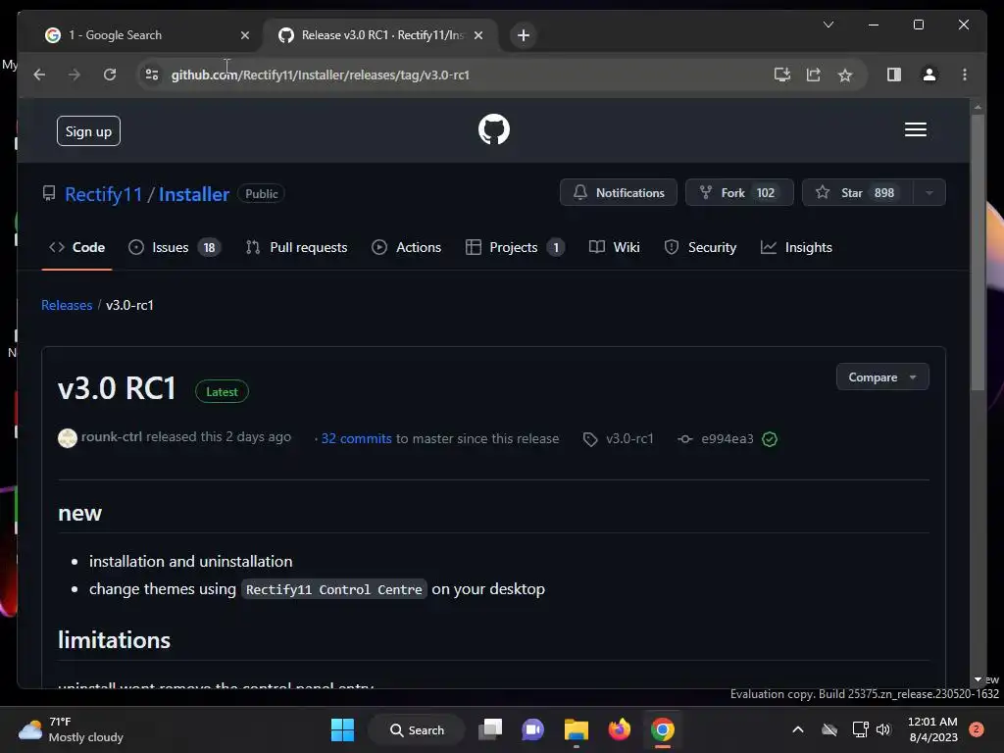Launch Firefox from the taskbar
The image size is (1004, 753).
point(620,729)
